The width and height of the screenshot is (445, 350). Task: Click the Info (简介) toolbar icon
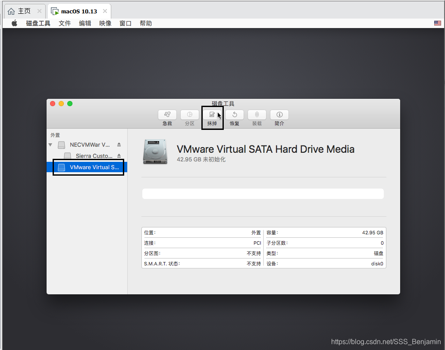(279, 115)
